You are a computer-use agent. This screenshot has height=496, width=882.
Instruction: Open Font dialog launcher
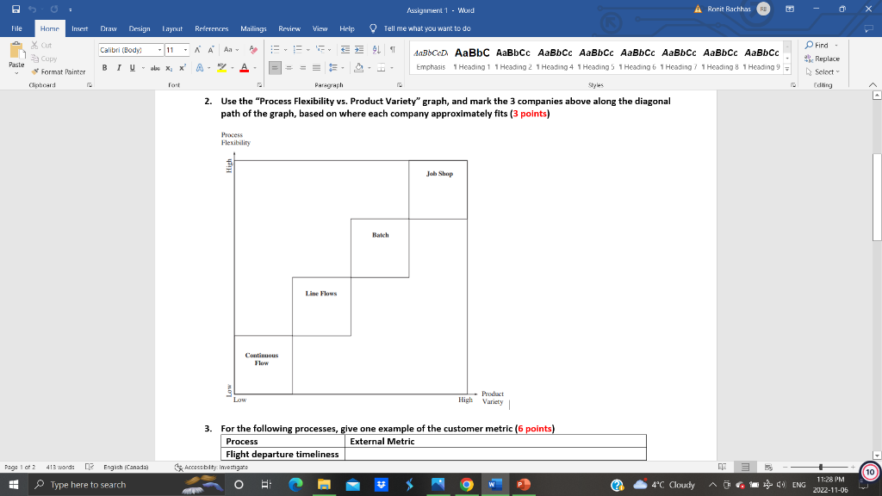259,85
